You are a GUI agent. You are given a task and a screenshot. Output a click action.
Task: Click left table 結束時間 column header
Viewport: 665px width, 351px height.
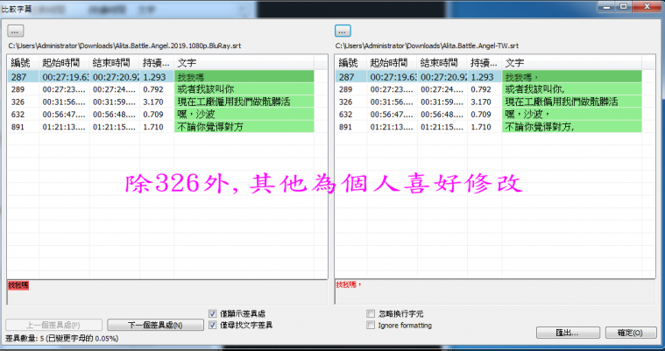[x=115, y=63]
